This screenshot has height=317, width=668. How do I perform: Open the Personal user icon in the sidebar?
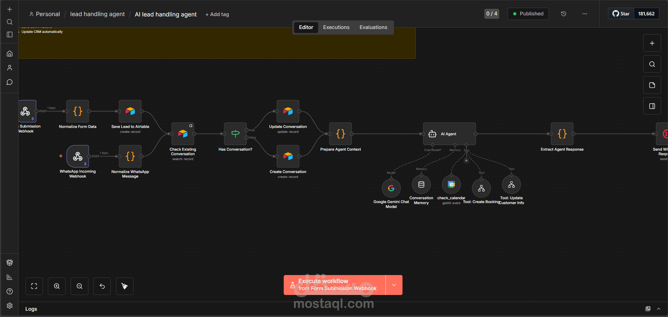[10, 68]
